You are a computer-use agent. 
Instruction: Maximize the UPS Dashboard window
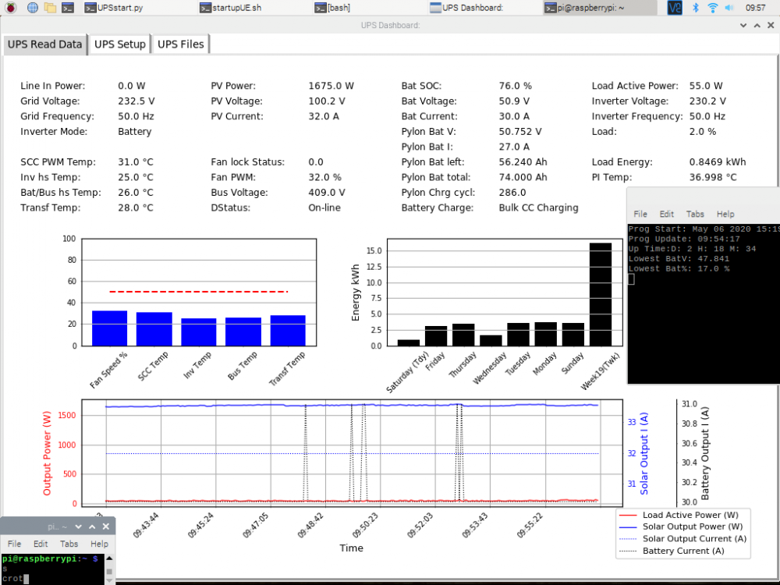[757, 25]
